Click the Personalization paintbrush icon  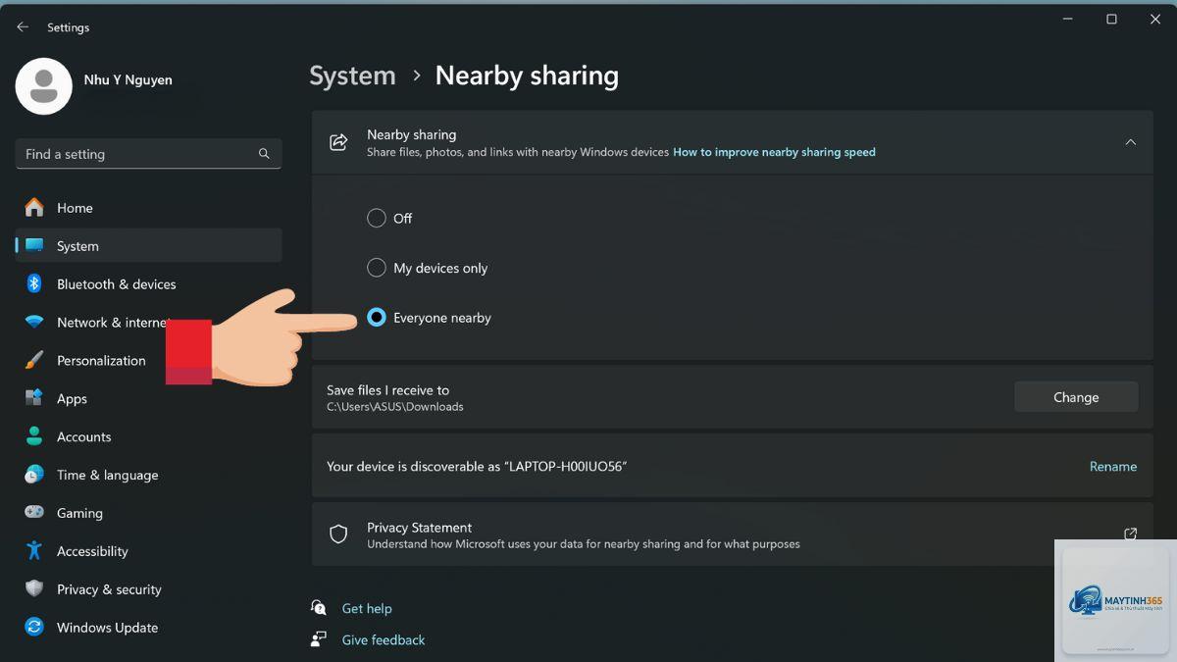(34, 360)
